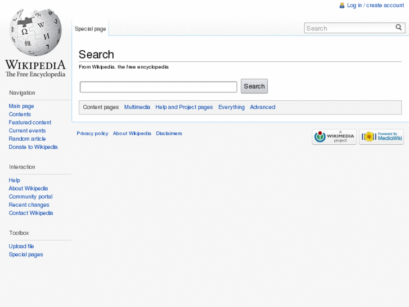Switch to Content pages search profile
The image size is (409, 307).
coord(101,107)
